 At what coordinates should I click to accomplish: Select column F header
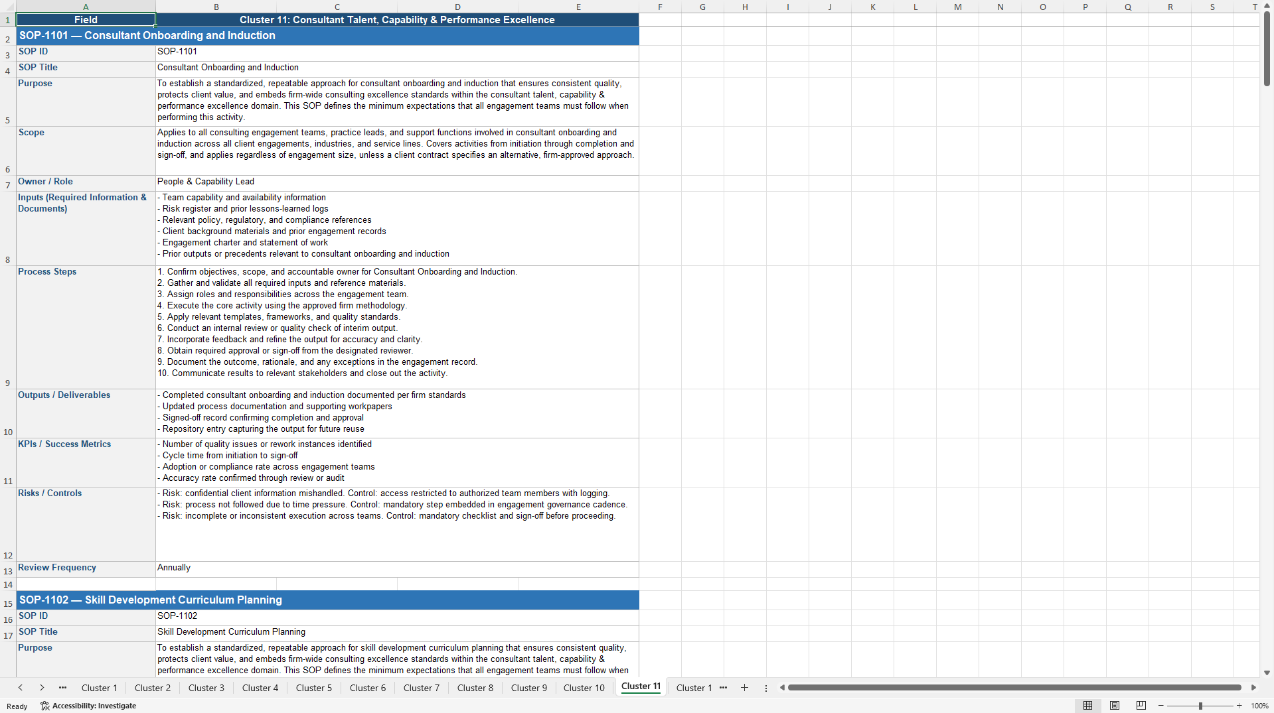[660, 7]
